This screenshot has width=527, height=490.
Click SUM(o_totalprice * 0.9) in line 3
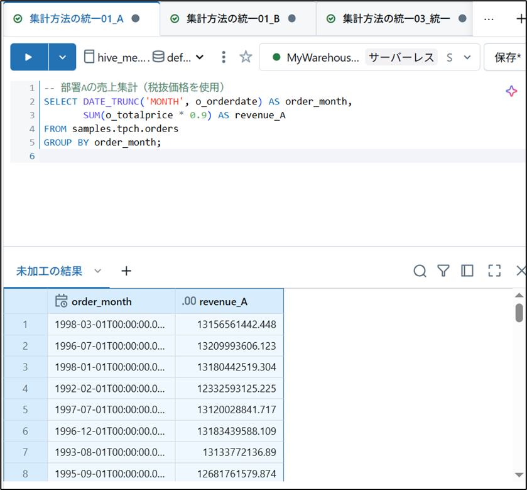pyautogui.click(x=147, y=116)
